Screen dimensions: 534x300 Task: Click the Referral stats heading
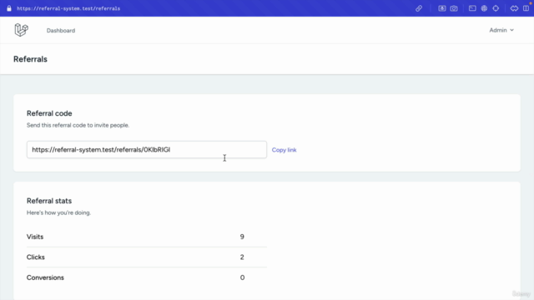click(49, 201)
